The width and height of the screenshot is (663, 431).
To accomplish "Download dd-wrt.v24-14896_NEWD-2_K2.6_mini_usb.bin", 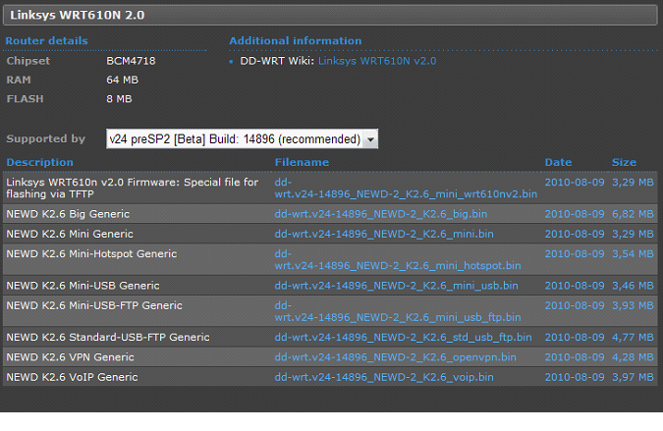I will tap(396, 286).
